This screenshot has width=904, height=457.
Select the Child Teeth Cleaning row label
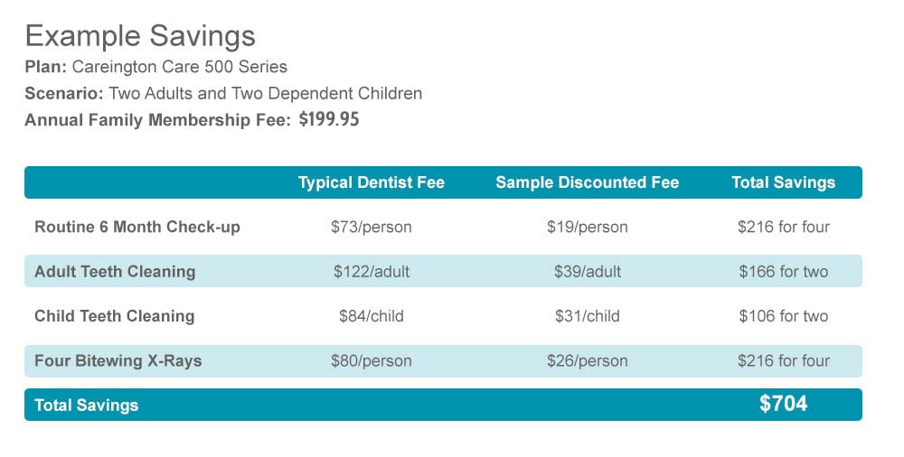point(114,316)
